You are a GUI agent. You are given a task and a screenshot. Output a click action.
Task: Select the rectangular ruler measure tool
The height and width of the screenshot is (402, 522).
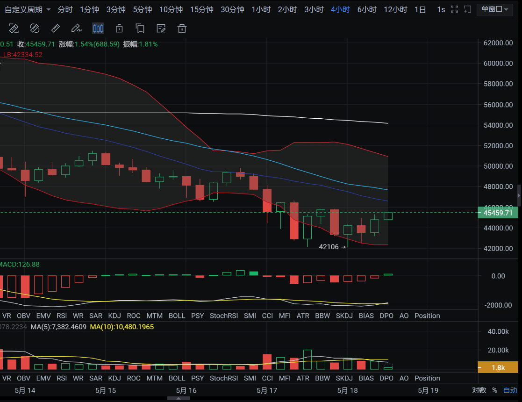point(14,29)
